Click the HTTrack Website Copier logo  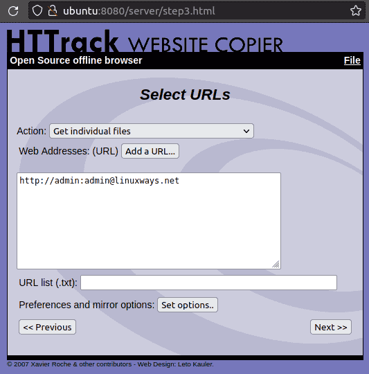pyautogui.click(x=145, y=41)
